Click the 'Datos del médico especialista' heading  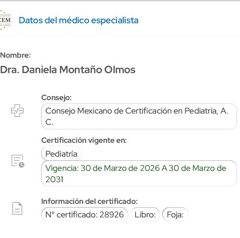click(78, 20)
